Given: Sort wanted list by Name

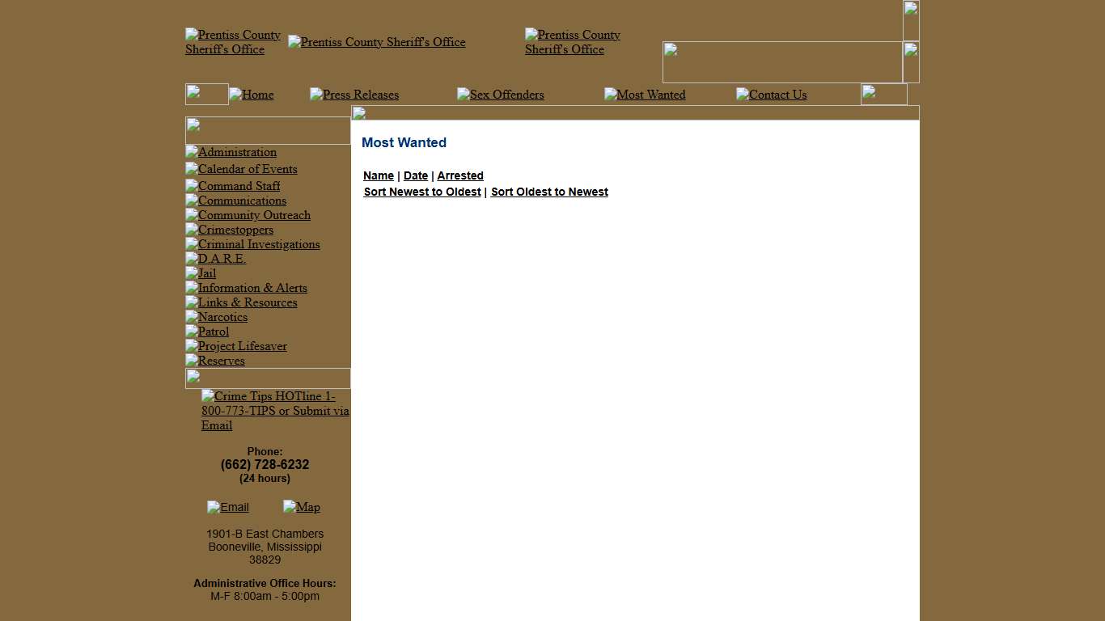Looking at the screenshot, I should (x=378, y=175).
